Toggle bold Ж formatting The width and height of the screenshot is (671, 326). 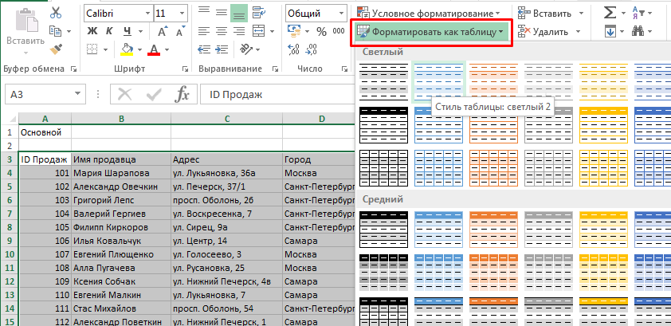pyautogui.click(x=91, y=32)
